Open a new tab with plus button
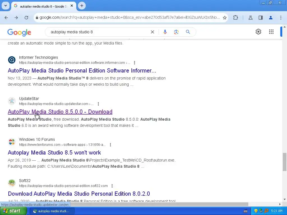Image resolution: width=287 pixels, height=215 pixels. [82, 6]
